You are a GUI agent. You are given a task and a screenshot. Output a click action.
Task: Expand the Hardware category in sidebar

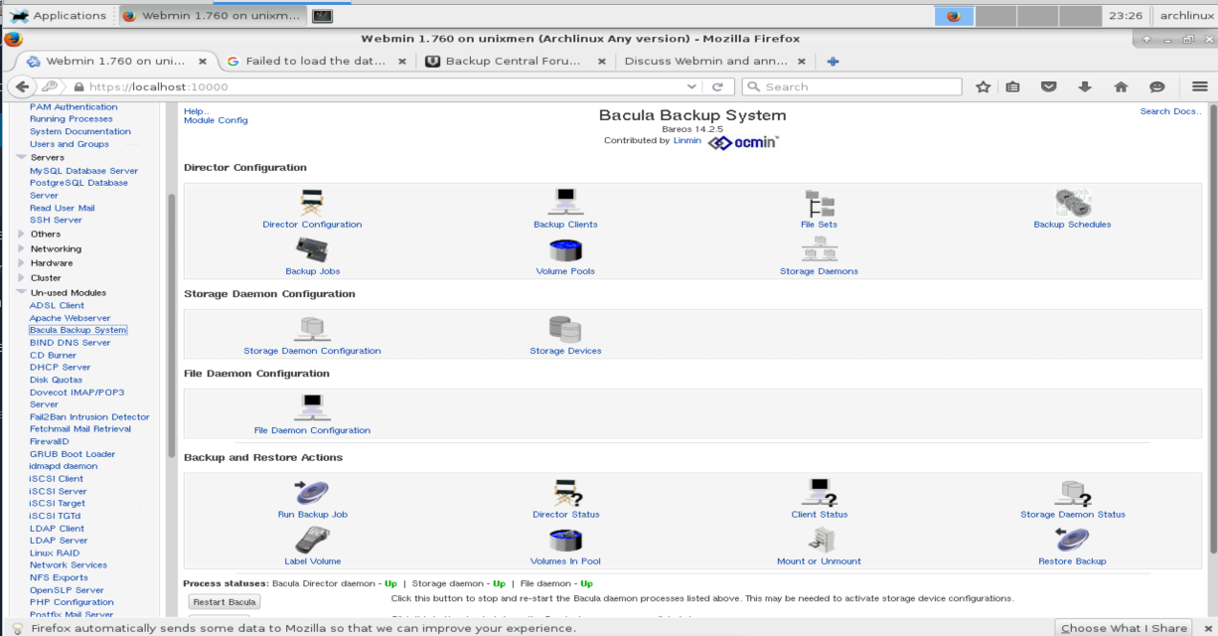click(22, 262)
